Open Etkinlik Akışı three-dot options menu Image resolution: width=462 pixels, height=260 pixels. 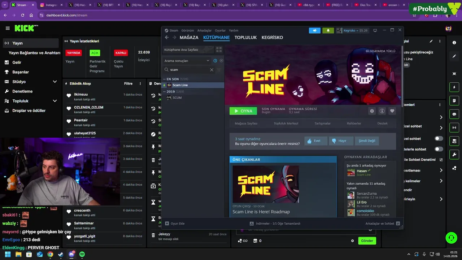[x=140, y=83]
